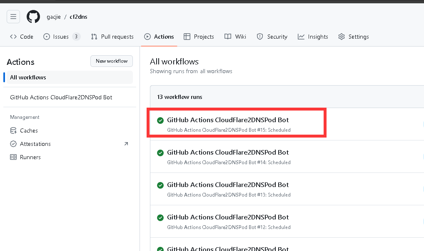Click the Issues count badge 3

click(x=76, y=37)
